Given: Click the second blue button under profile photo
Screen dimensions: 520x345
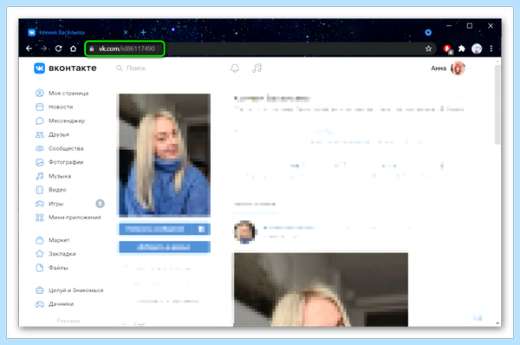Looking at the screenshot, I should [165, 247].
